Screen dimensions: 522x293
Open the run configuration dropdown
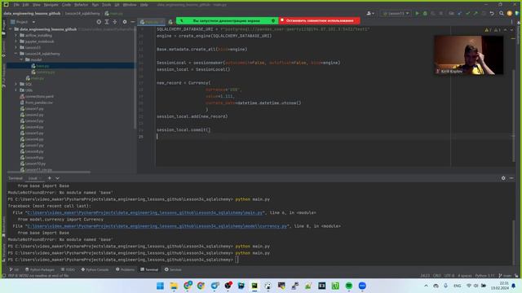(x=396, y=13)
